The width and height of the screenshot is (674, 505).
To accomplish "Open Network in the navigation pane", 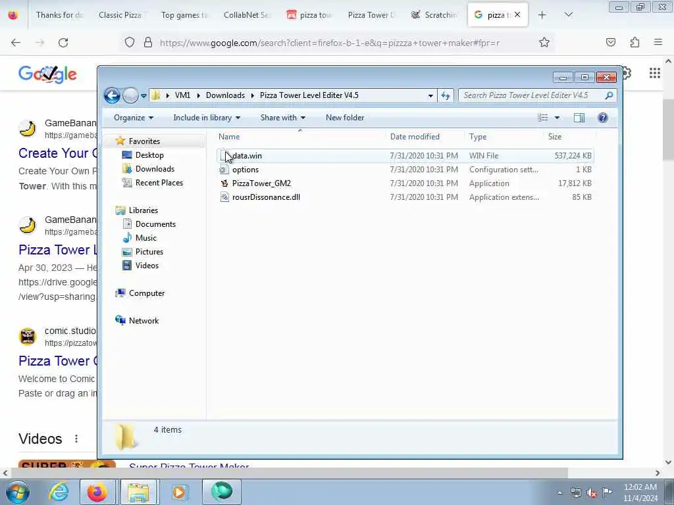I will click(143, 320).
